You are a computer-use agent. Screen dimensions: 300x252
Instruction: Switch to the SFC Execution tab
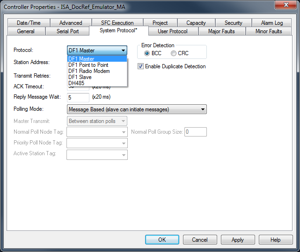(117, 23)
